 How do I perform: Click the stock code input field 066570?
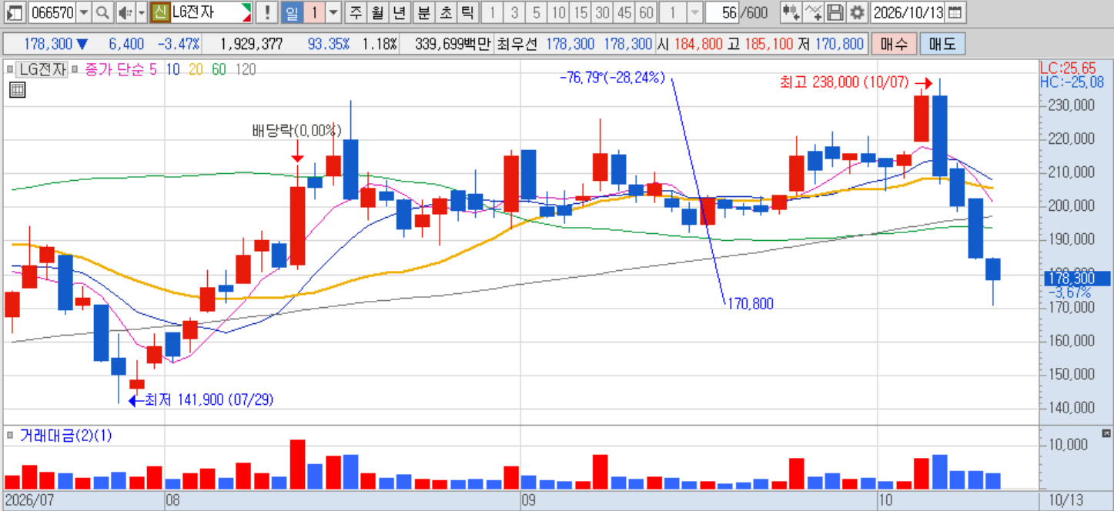[x=52, y=12]
